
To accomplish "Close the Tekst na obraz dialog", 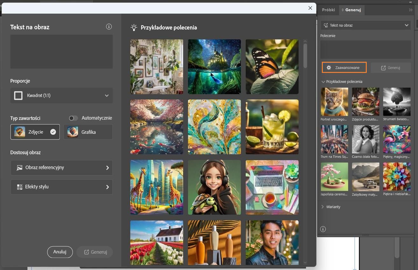I will point(310,8).
